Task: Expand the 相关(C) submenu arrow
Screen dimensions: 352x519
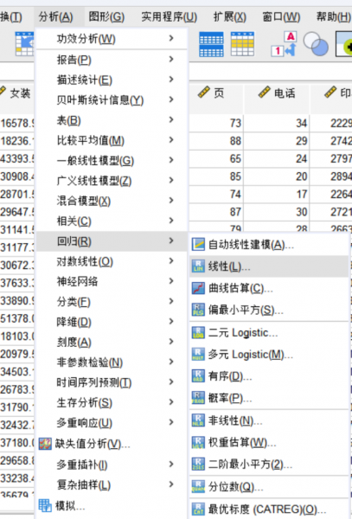Action: pyautogui.click(x=171, y=221)
